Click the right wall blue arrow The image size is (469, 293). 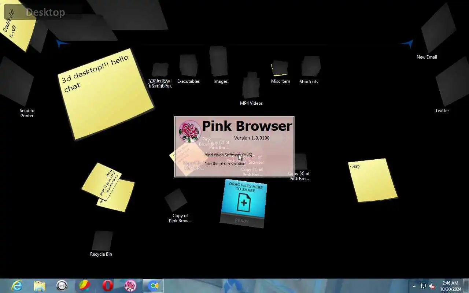click(407, 44)
